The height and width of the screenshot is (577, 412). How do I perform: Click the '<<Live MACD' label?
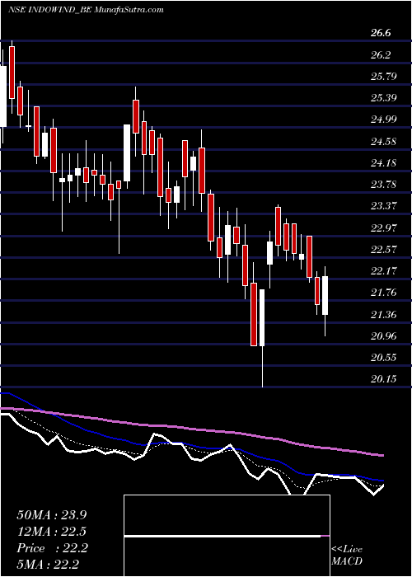[x=347, y=556]
